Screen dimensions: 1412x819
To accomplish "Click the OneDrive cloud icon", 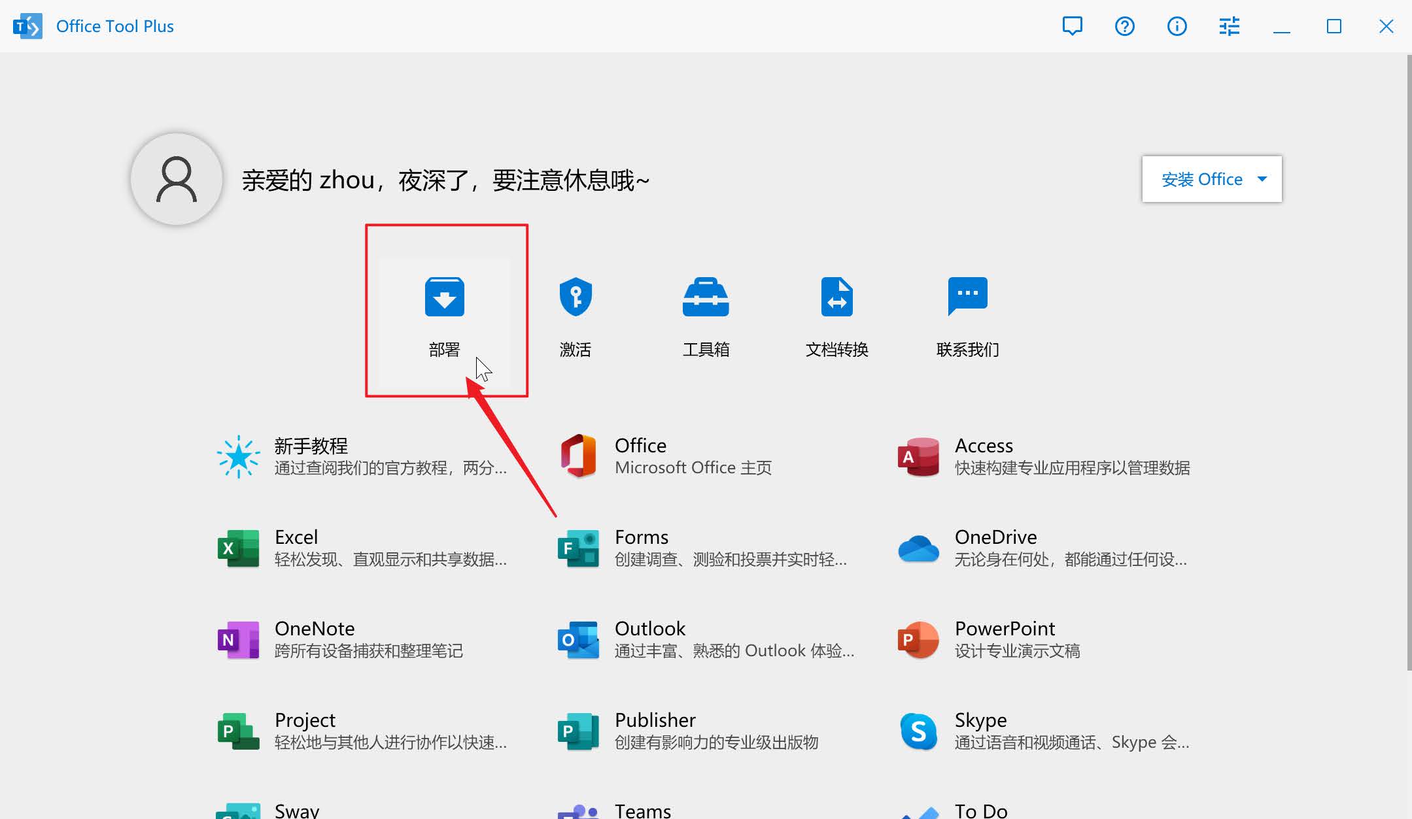I will [x=918, y=548].
